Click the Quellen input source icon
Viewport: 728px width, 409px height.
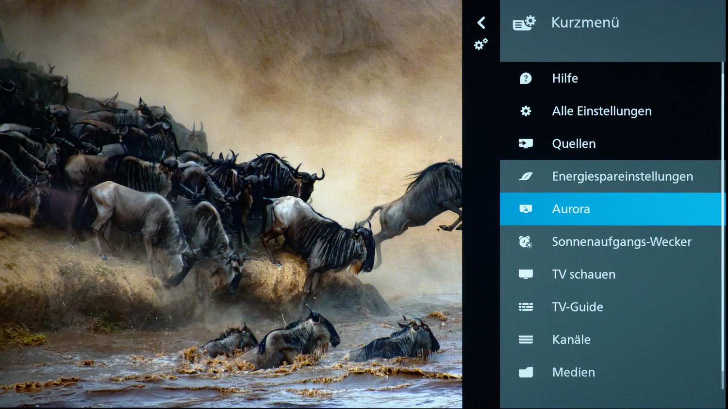point(526,144)
